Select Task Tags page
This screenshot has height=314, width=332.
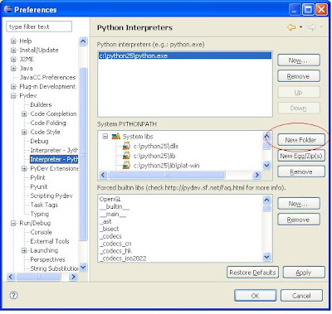point(44,205)
